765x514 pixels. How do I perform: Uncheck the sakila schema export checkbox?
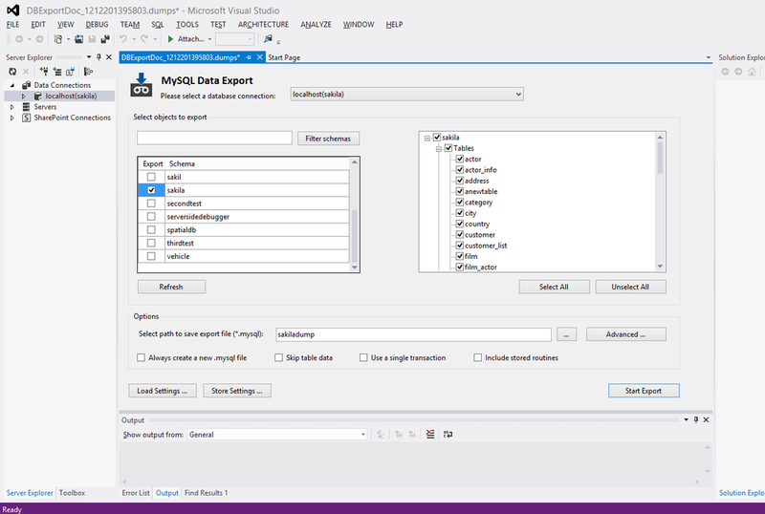(151, 190)
